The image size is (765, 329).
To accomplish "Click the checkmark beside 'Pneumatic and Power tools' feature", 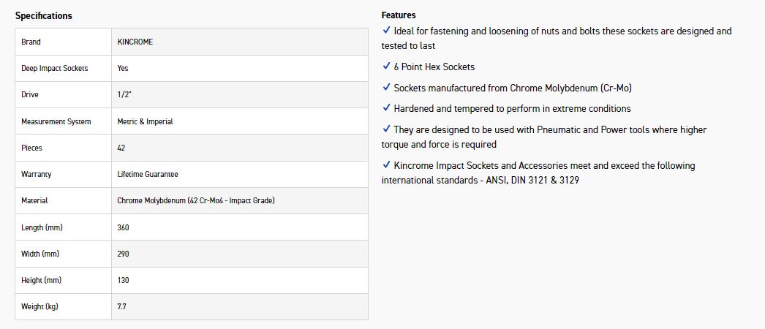I will [x=386, y=129].
